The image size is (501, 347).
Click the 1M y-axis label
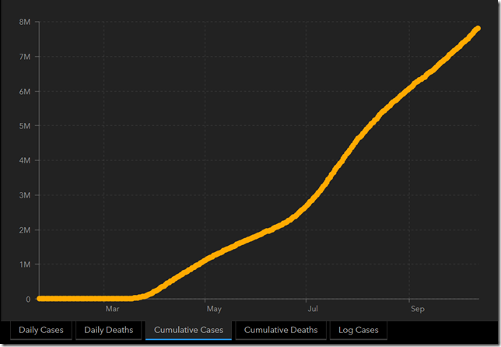pyautogui.click(x=25, y=265)
